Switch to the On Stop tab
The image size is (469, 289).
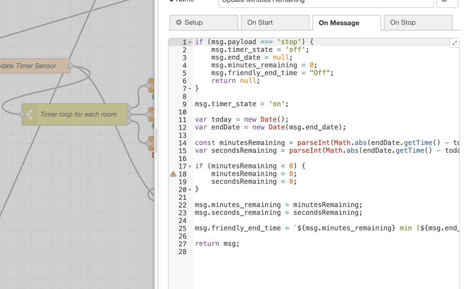click(417, 22)
